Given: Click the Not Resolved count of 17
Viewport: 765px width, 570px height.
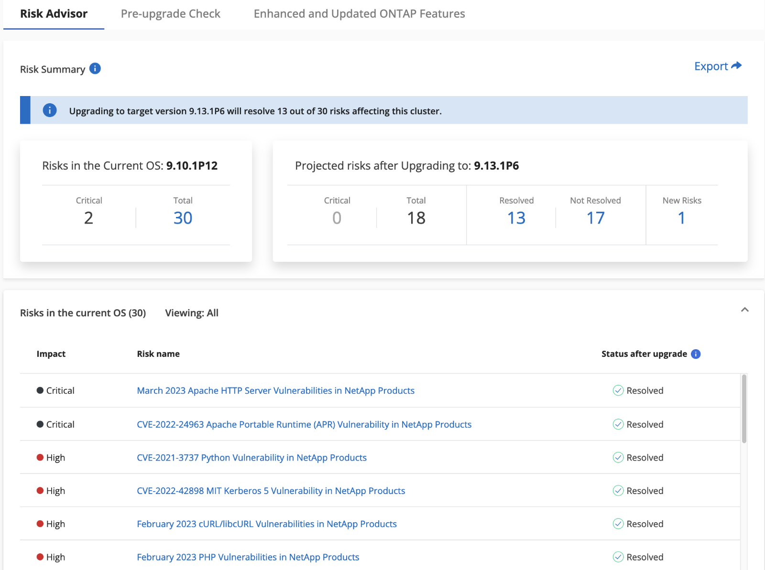Looking at the screenshot, I should pyautogui.click(x=595, y=218).
